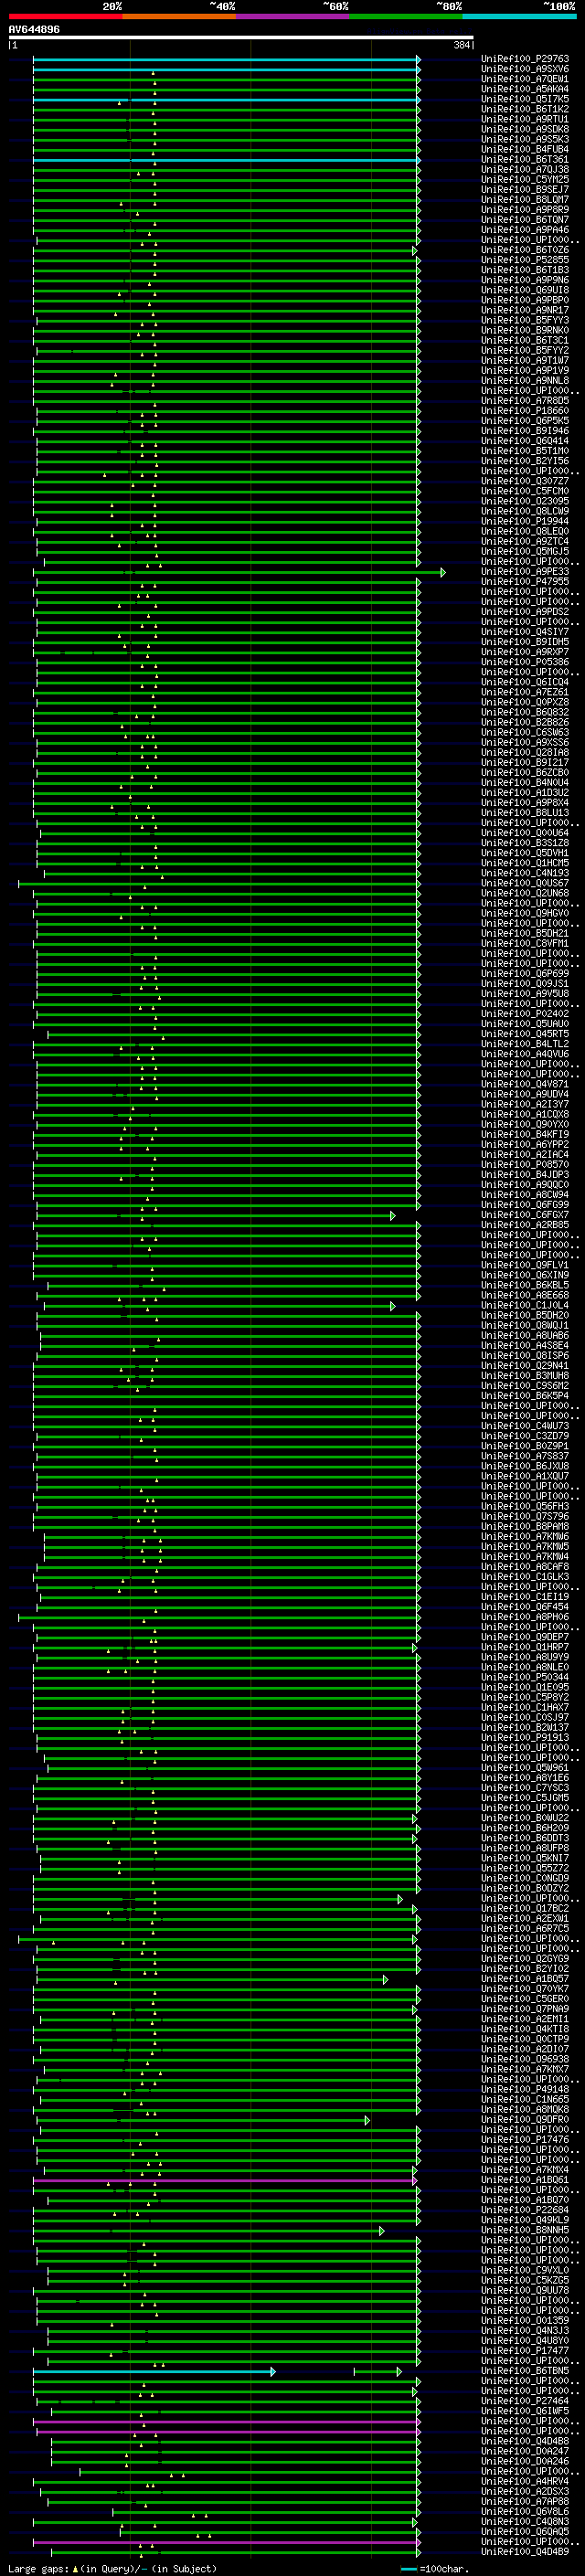Select label UniRef100_P08570
The image size is (585, 2576).
525,1165
